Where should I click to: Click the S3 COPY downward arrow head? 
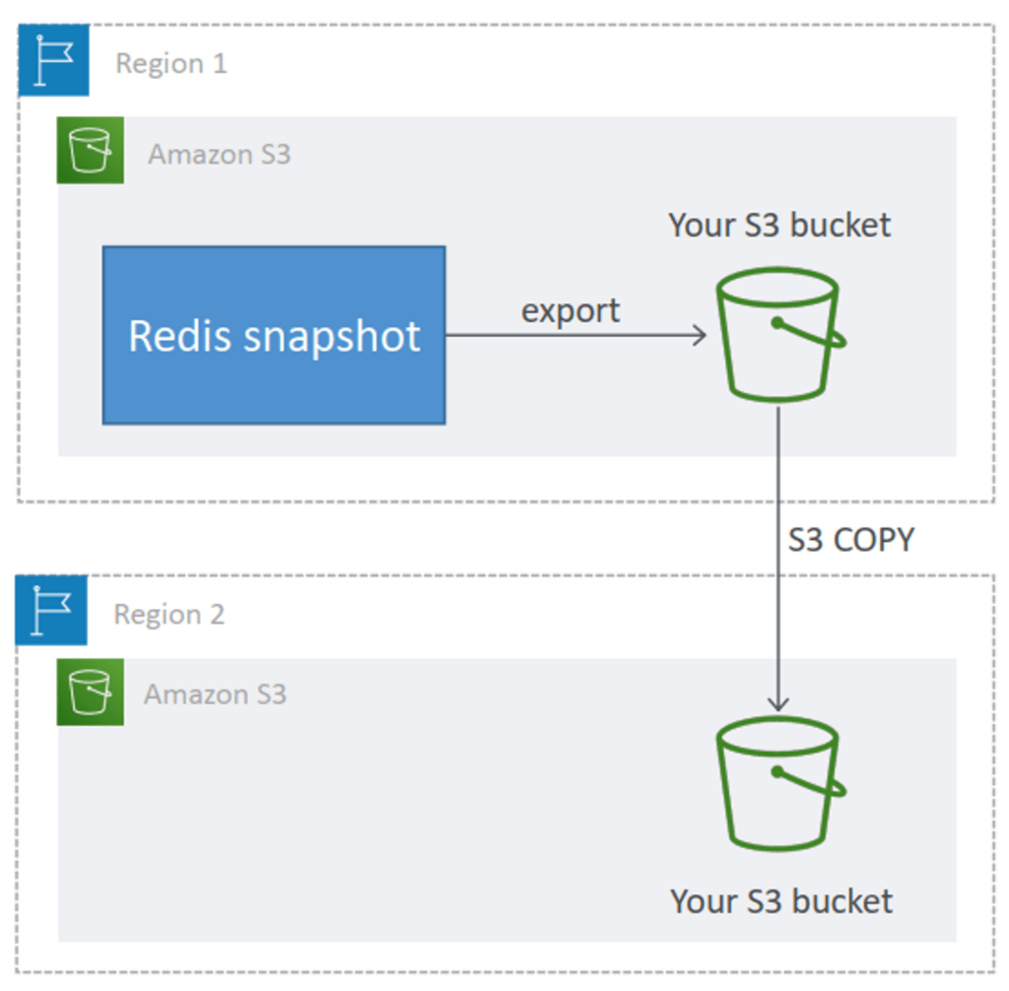(x=778, y=704)
